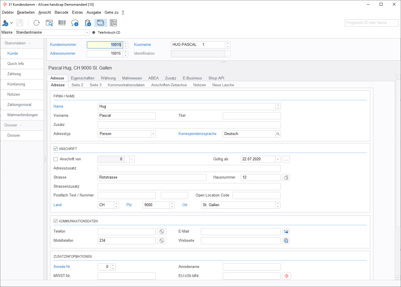Image resolution: width=401 pixels, height=287 pixels.
Task: Open the Ansicht menu
Action: (x=45, y=13)
